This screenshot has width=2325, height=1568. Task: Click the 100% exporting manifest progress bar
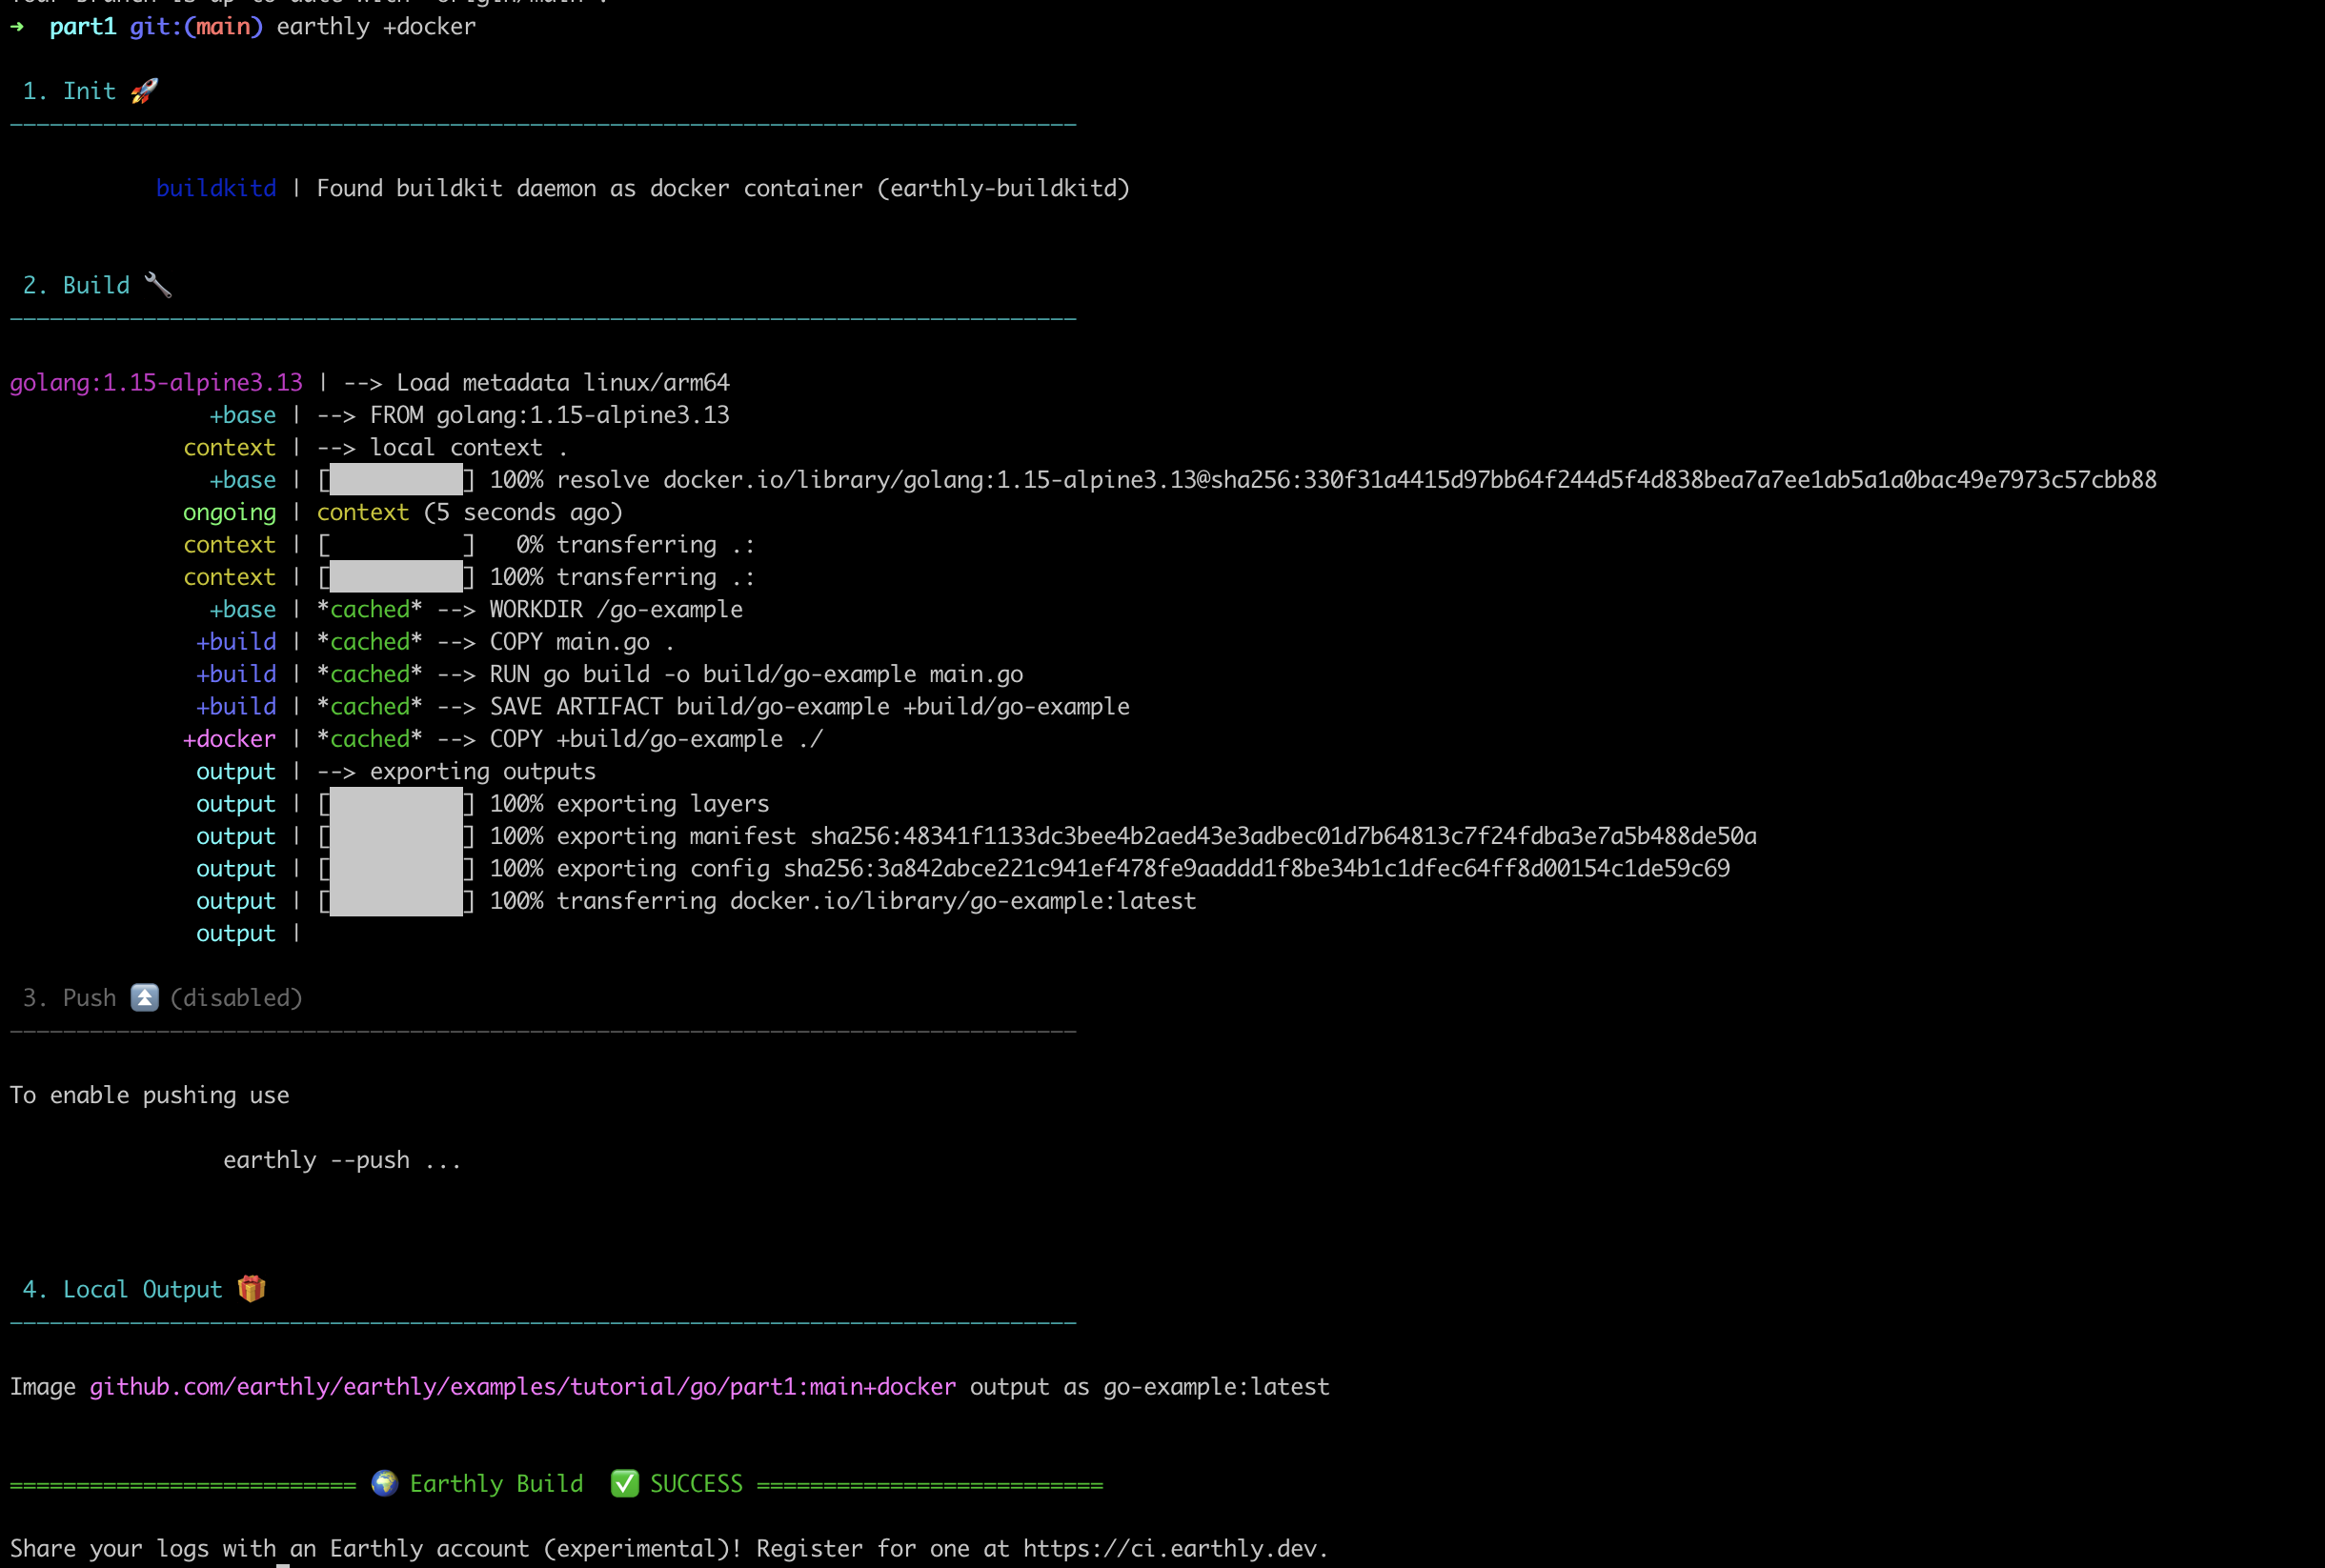pyautogui.click(x=397, y=836)
